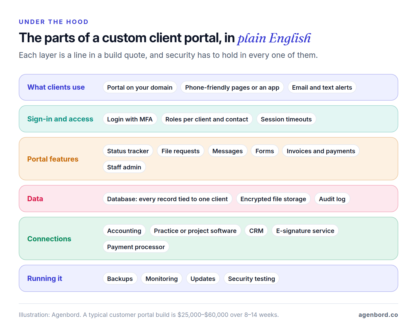Click 'Roles per client and contact' chip
This screenshot has height=332, width=417.
(x=207, y=119)
